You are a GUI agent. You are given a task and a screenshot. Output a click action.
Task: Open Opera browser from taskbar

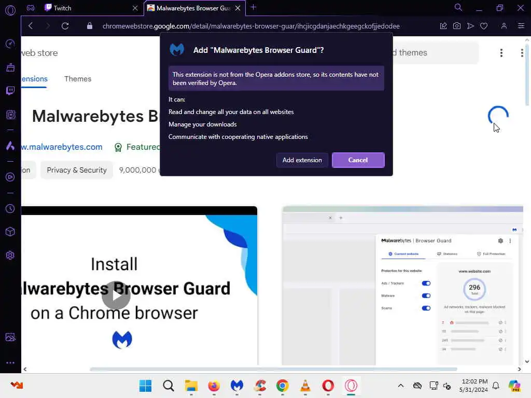328,386
